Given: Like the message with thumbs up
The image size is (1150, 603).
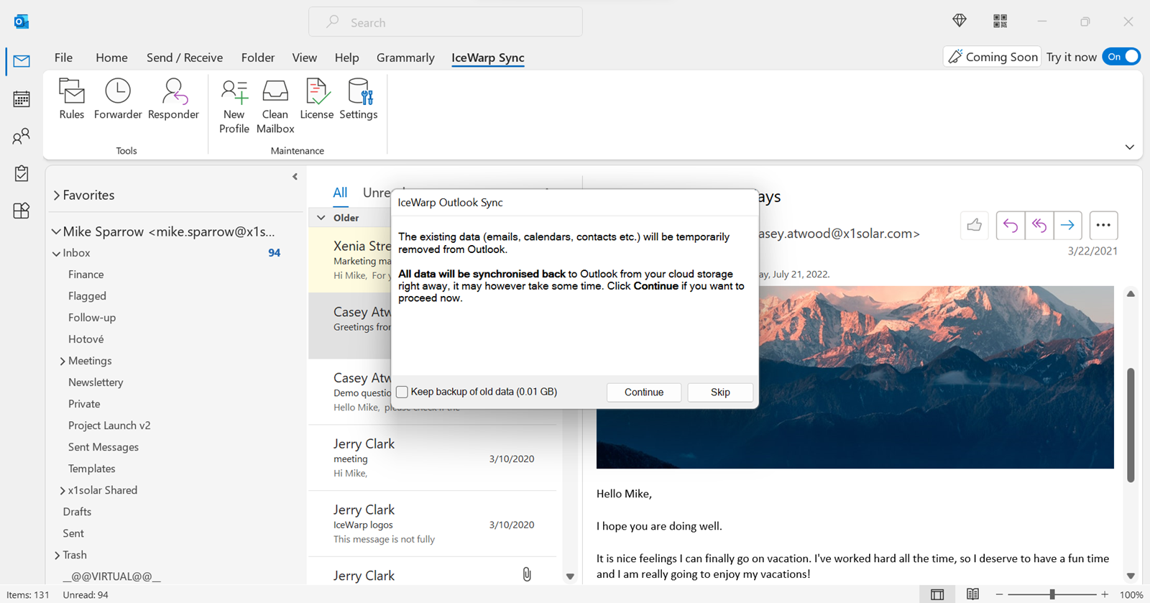Looking at the screenshot, I should pos(975,225).
